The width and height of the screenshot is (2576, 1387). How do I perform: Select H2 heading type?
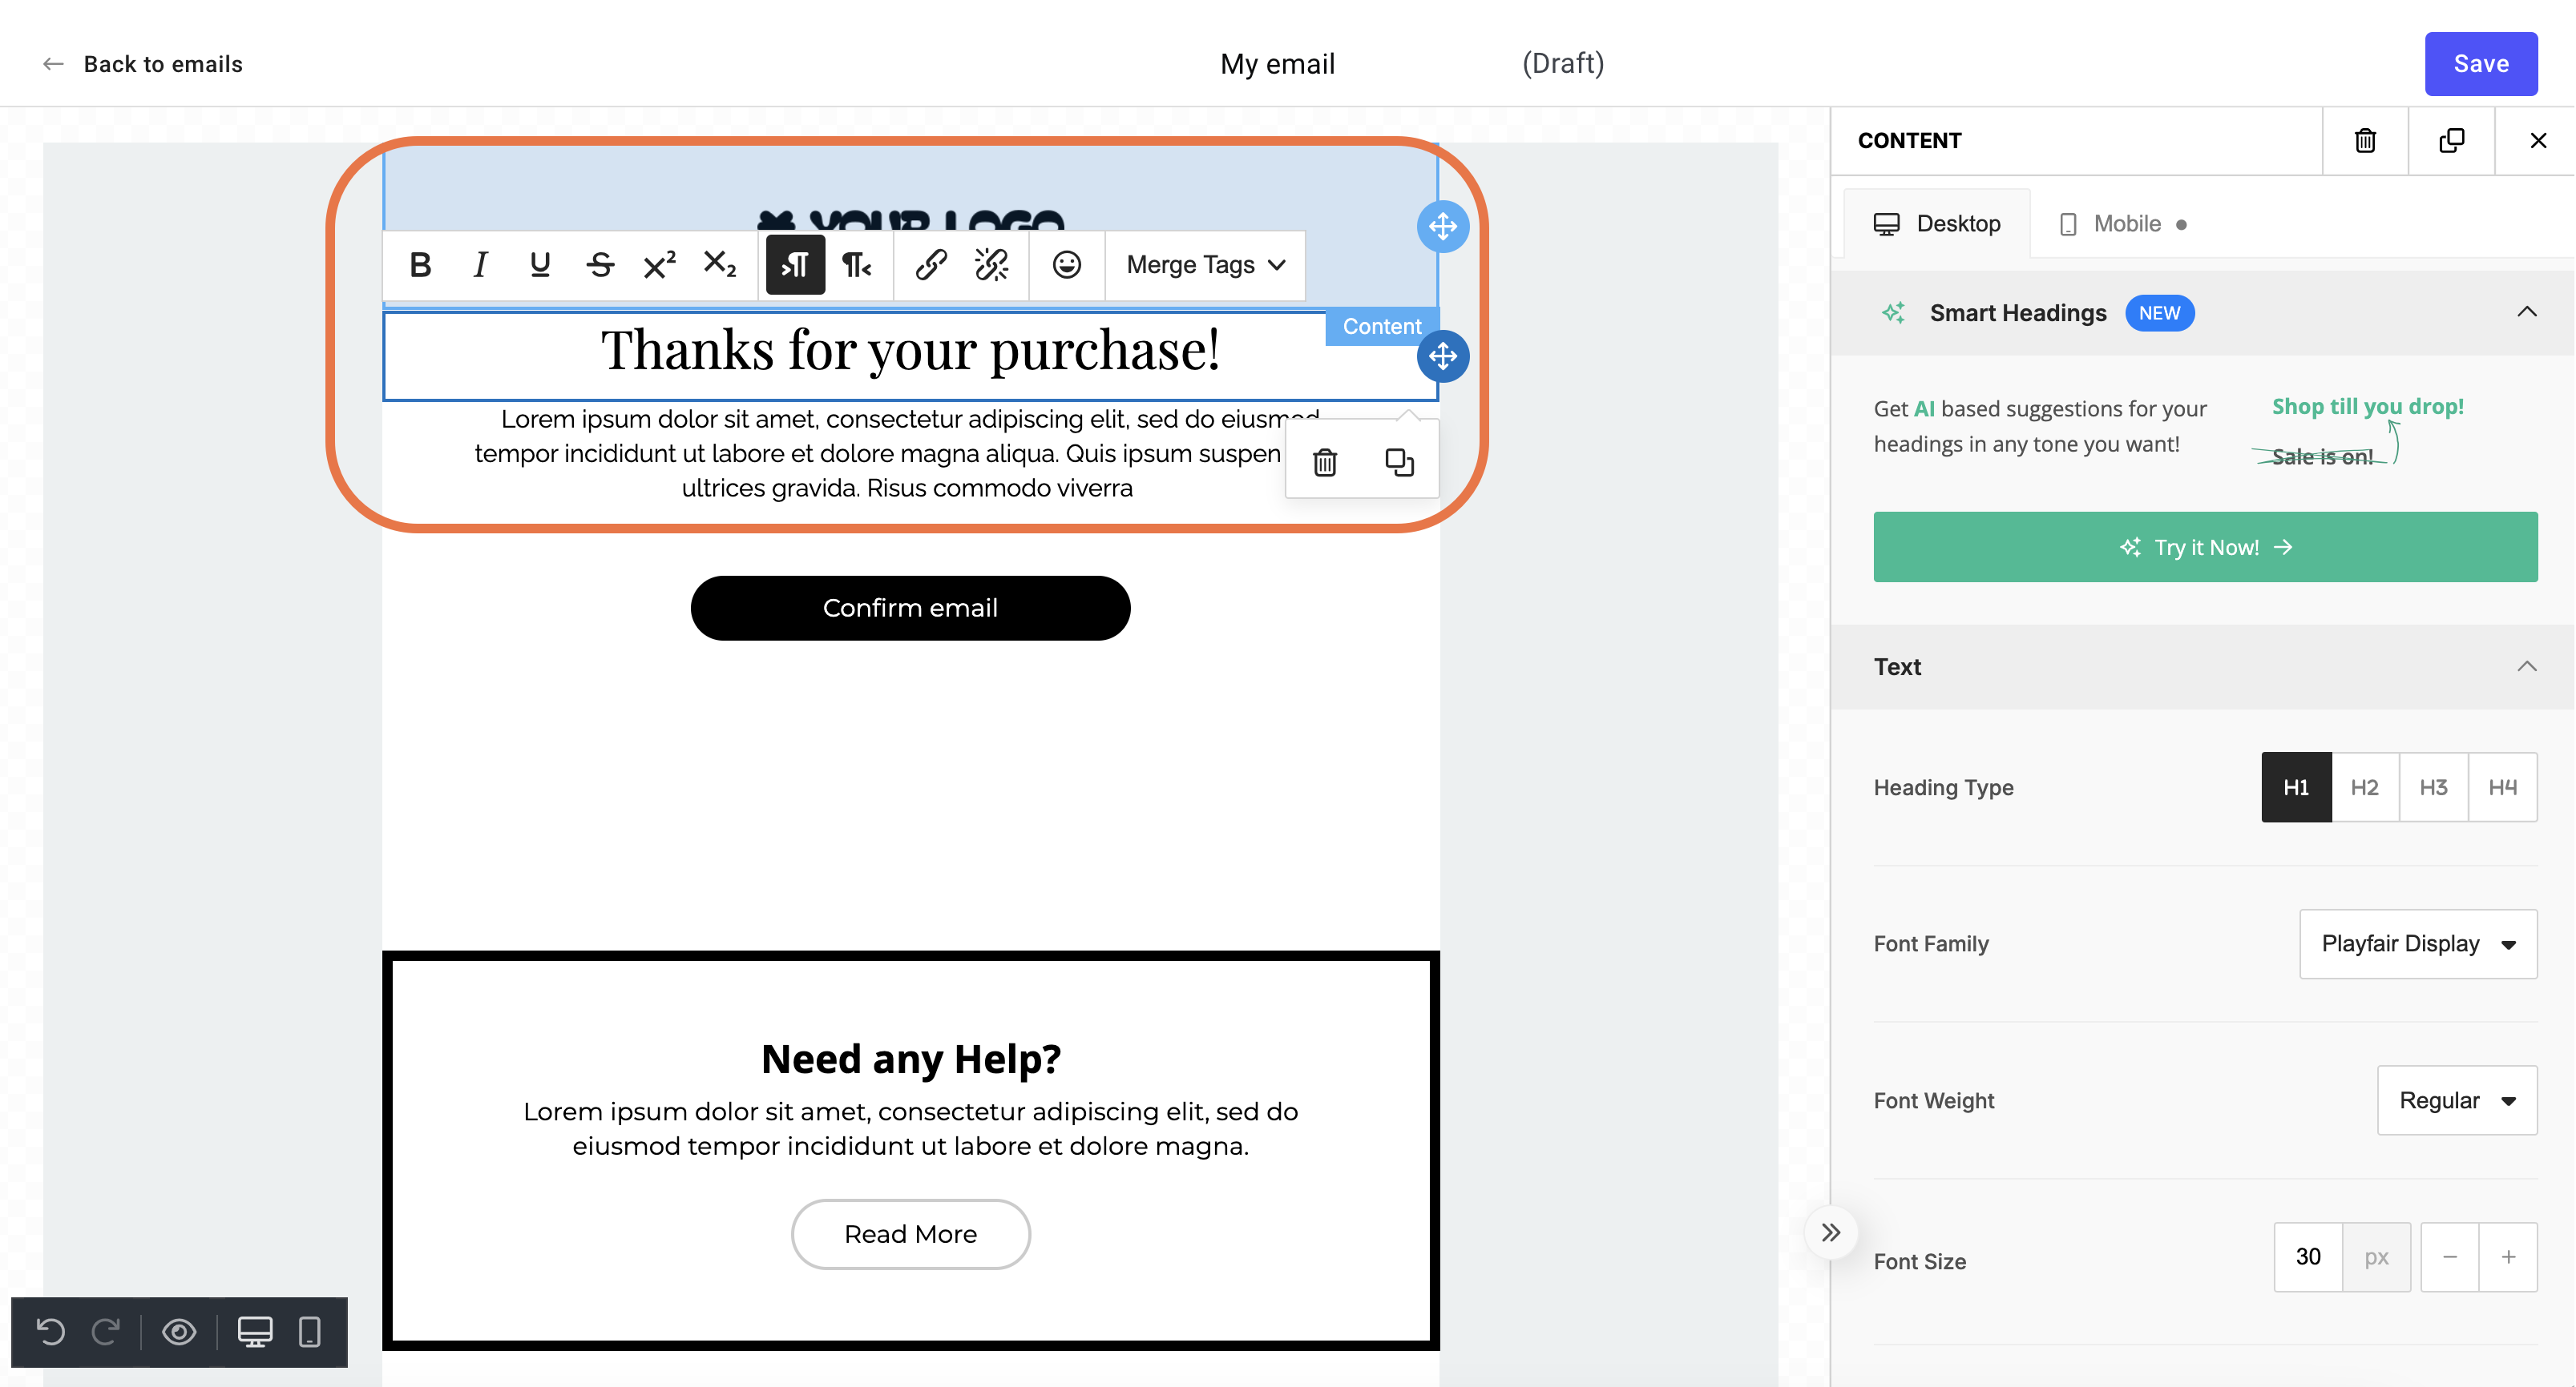click(2366, 787)
